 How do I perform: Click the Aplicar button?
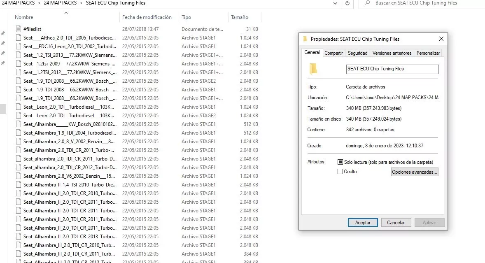click(429, 223)
